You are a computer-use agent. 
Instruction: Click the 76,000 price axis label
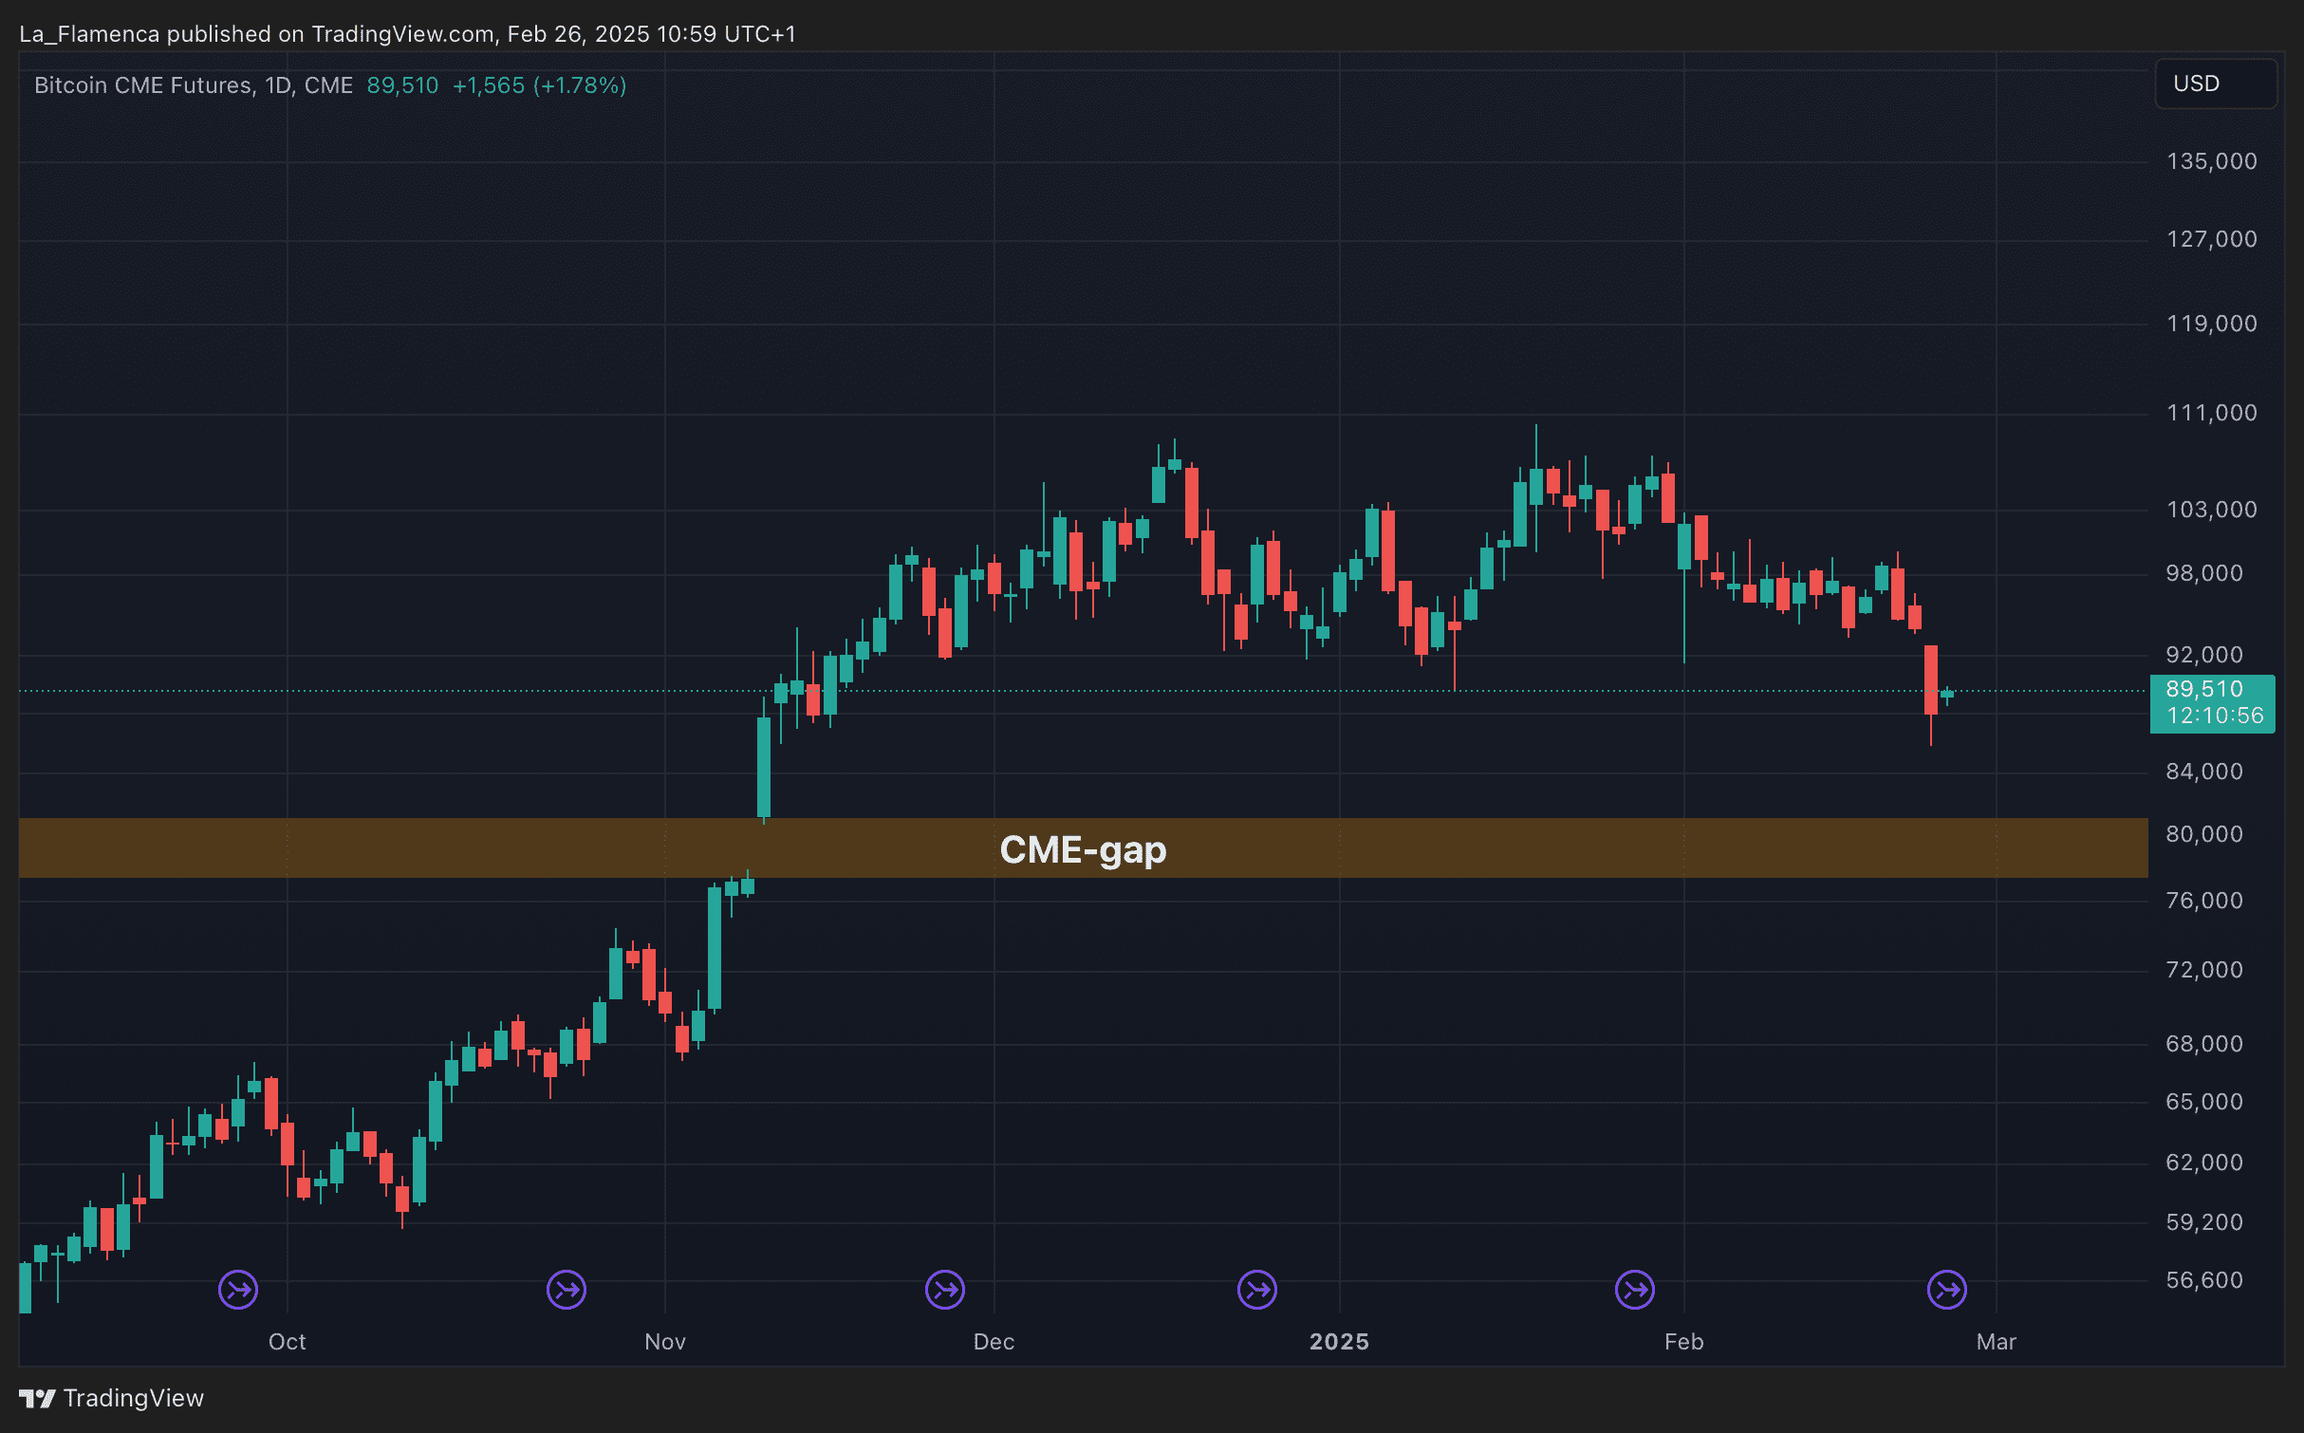(2204, 901)
